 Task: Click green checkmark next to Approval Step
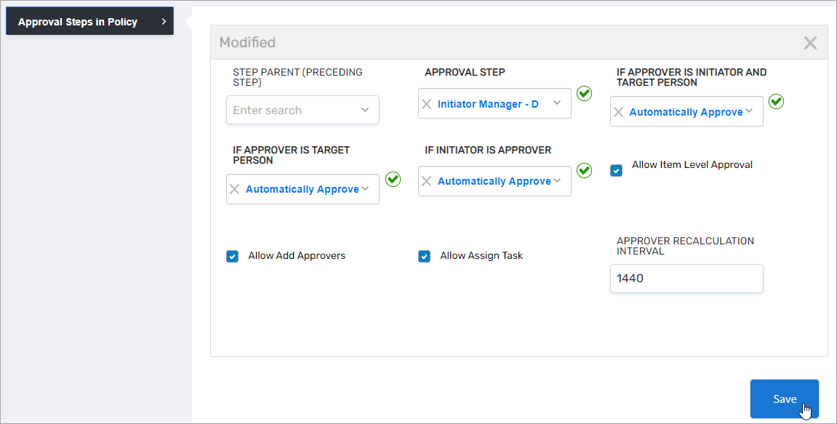pyautogui.click(x=584, y=94)
